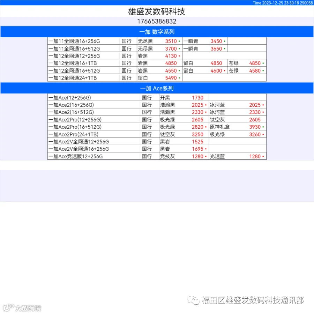Image resolution: width=314 pixels, height=314 pixels.
Task: Click the price 5490 for 留白
Action: (171, 78)
